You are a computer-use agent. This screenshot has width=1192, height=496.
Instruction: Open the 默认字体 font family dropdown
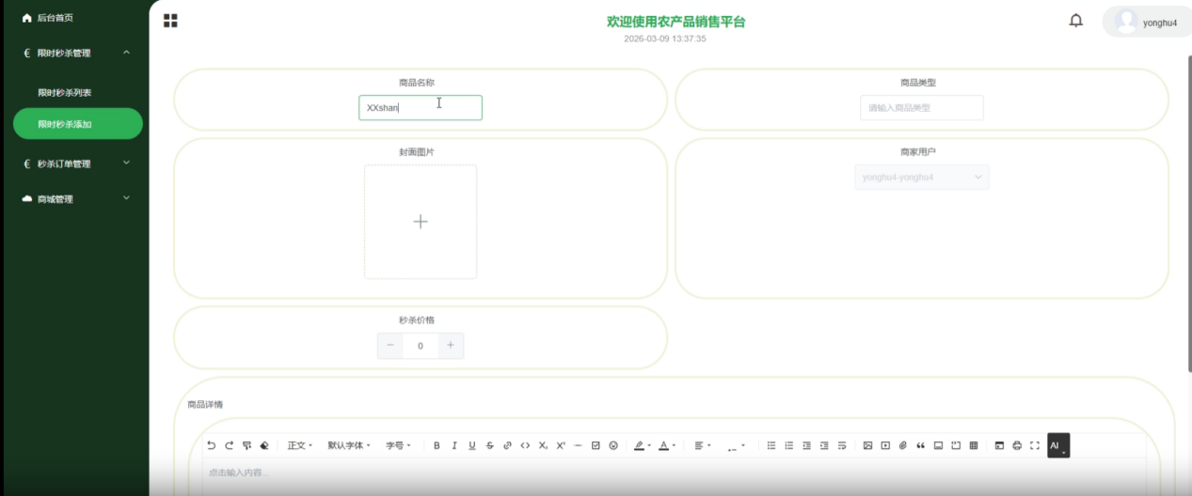click(349, 445)
